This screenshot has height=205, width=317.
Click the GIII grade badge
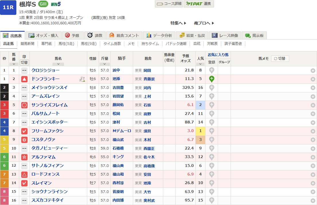43,4
